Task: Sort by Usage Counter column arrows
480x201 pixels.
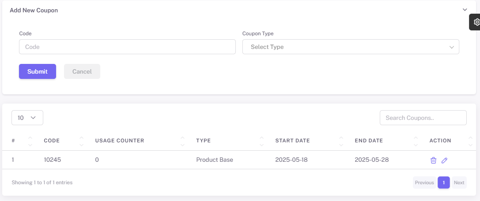Action: coord(182,141)
